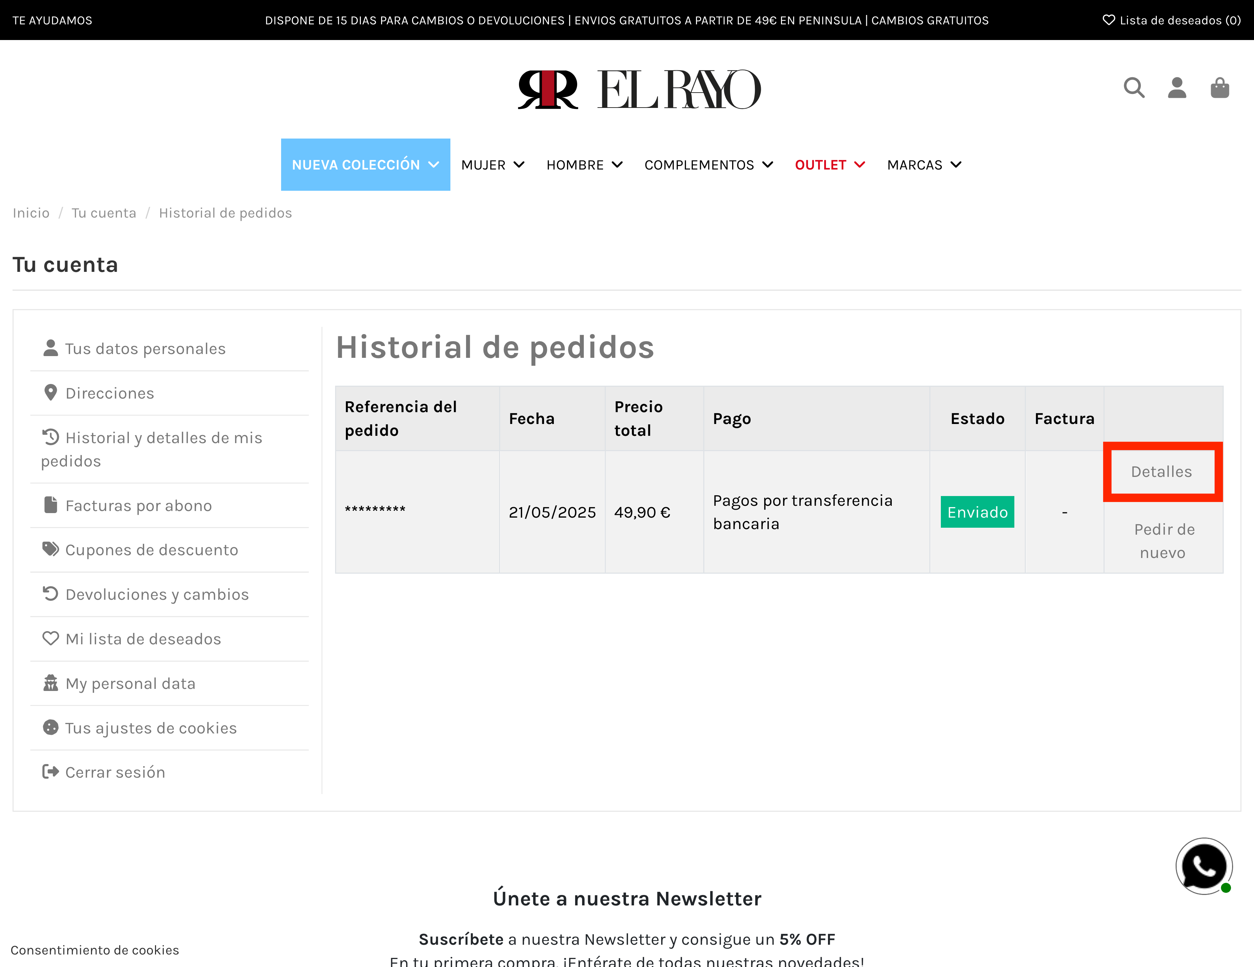
Task: Open the COMPLEMENTOS menu
Action: pos(708,165)
